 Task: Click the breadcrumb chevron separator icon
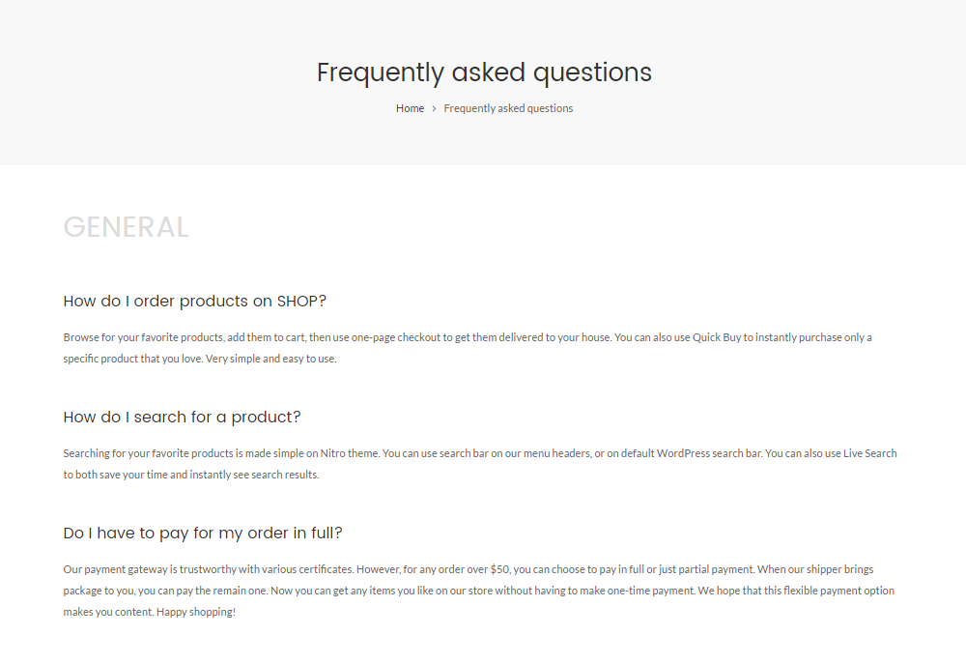pos(432,108)
